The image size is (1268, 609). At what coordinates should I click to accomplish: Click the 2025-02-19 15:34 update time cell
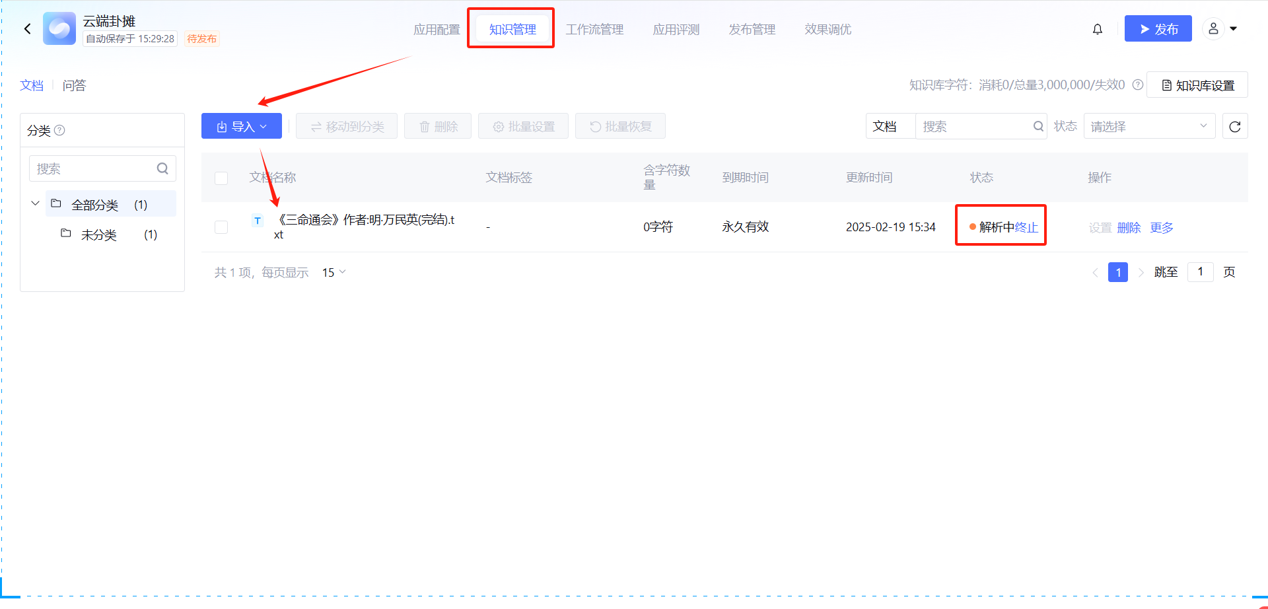[x=890, y=227]
